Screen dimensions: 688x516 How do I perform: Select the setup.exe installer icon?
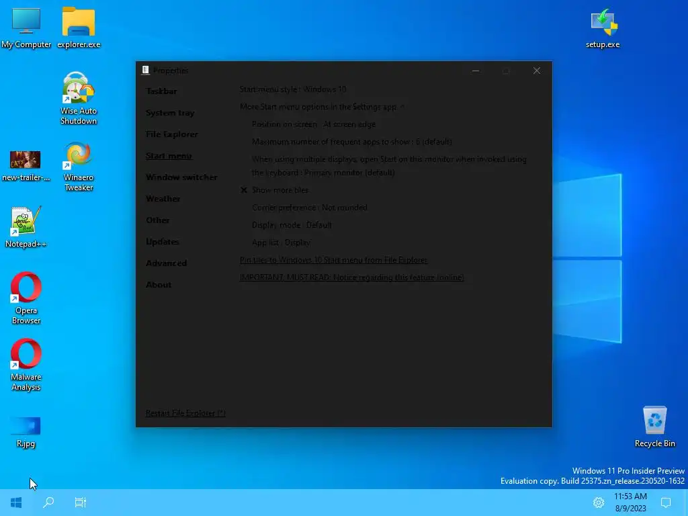pos(603,28)
